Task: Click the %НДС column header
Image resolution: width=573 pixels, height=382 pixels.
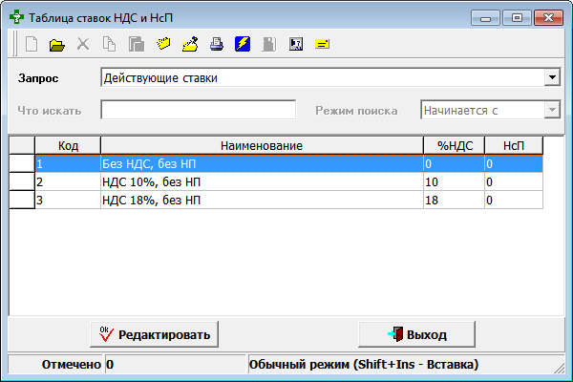Action: tap(455, 145)
